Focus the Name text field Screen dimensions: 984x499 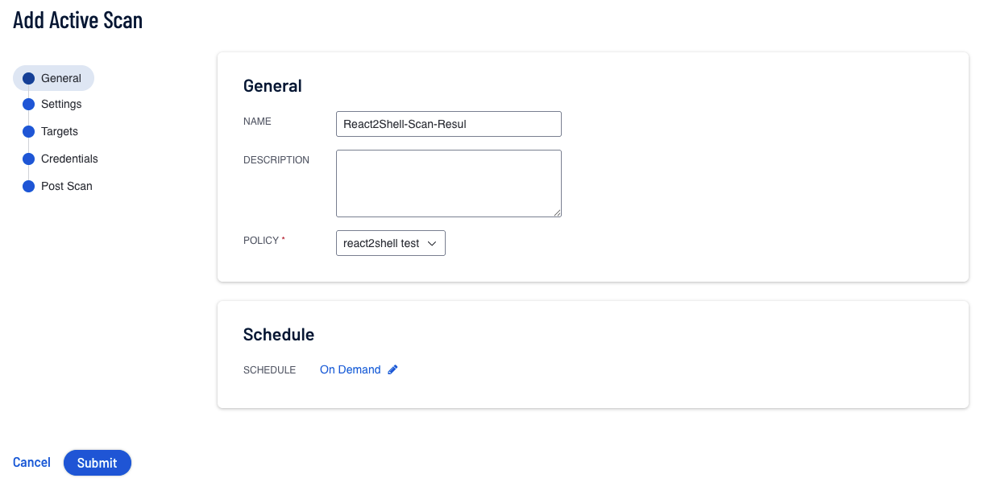[x=448, y=124]
